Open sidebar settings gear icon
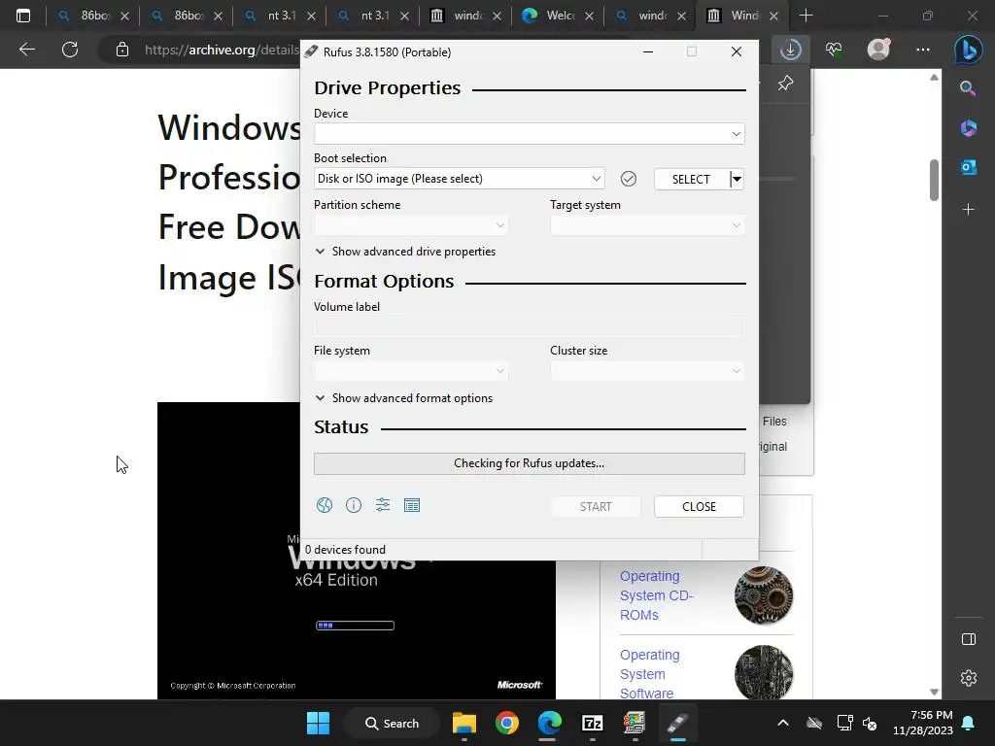This screenshot has height=746, width=995. point(969,677)
